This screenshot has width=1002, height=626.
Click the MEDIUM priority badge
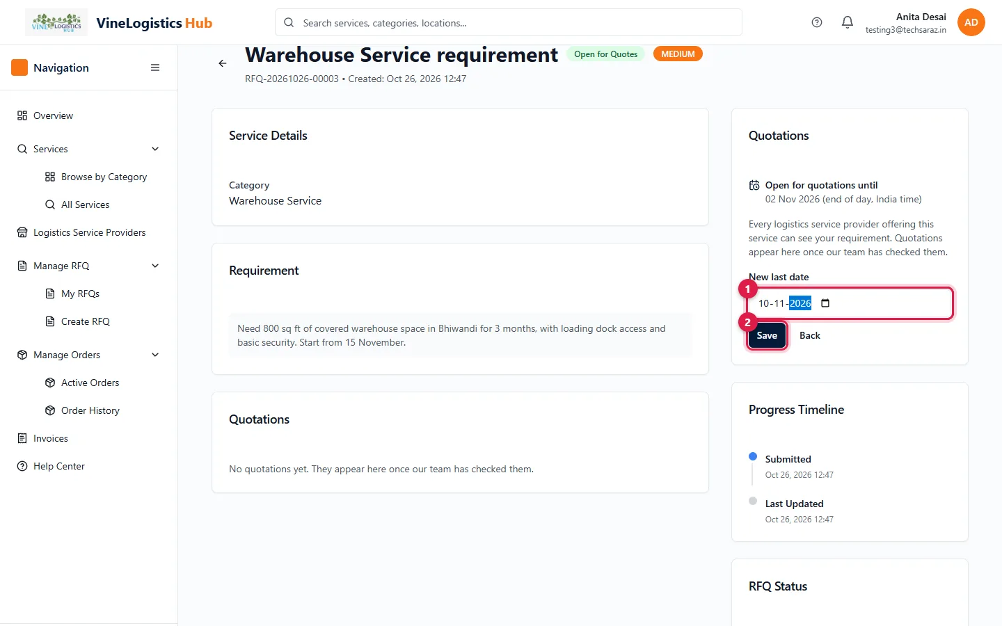(x=678, y=54)
